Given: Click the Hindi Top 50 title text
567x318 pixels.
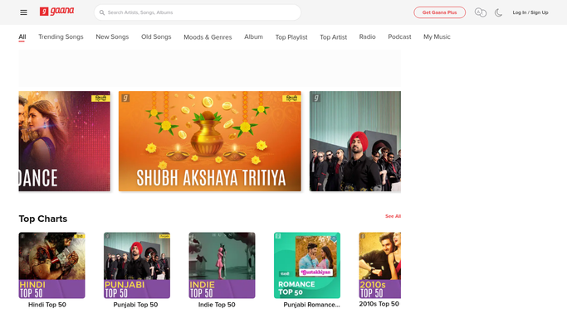Looking at the screenshot, I should tap(47, 305).
